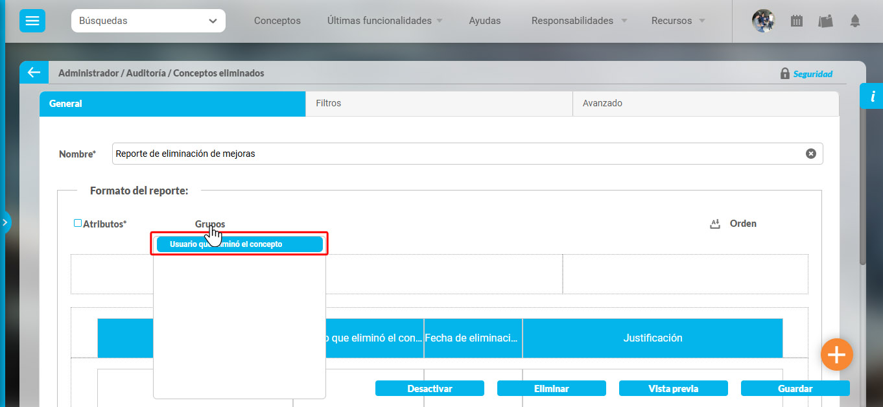Viewport: 883px width, 407px height.
Task: Click the Orden sort icon
Action: coord(716,224)
